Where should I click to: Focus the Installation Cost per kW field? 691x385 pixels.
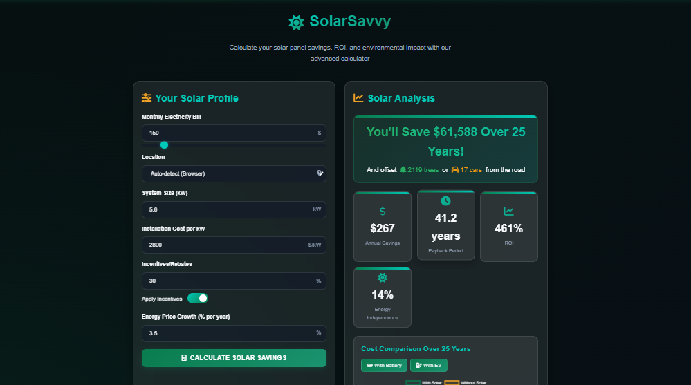[x=234, y=245]
